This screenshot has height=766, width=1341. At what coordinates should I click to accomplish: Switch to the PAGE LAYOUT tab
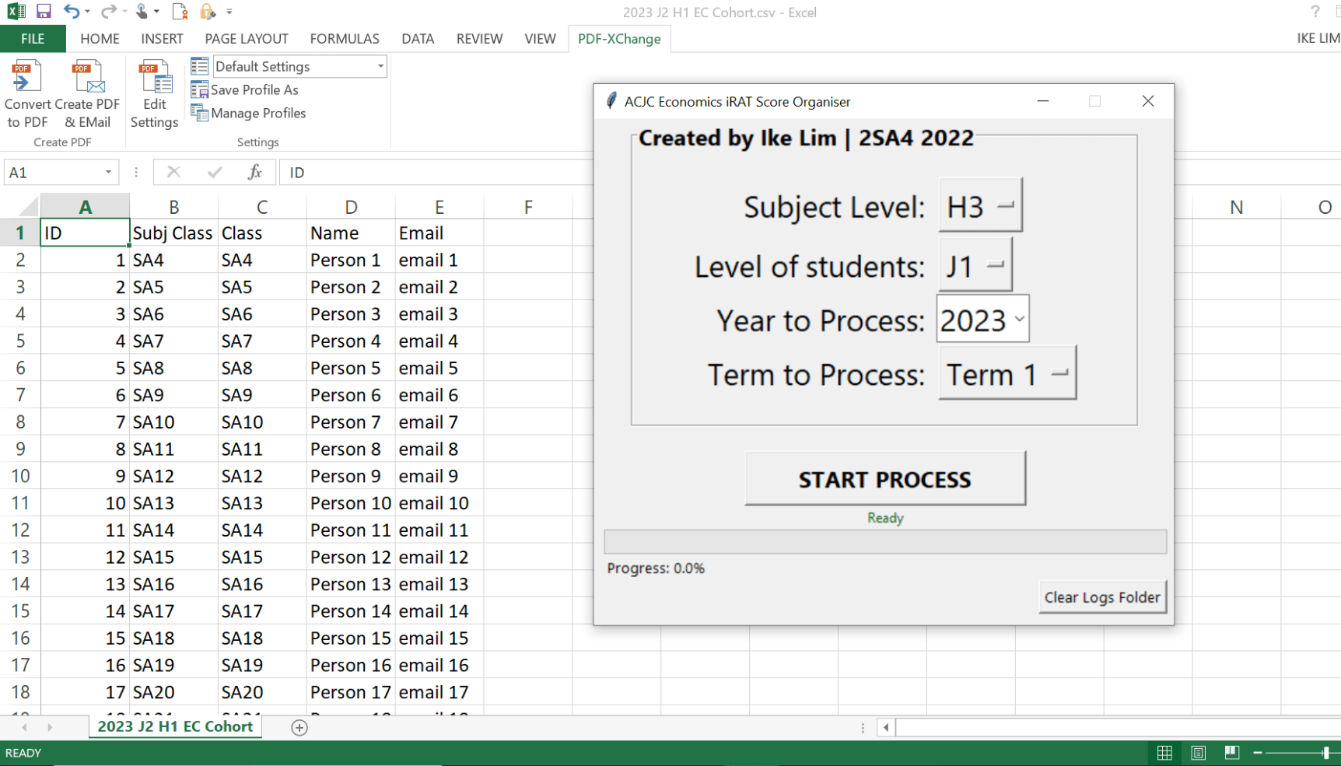pyautogui.click(x=247, y=39)
